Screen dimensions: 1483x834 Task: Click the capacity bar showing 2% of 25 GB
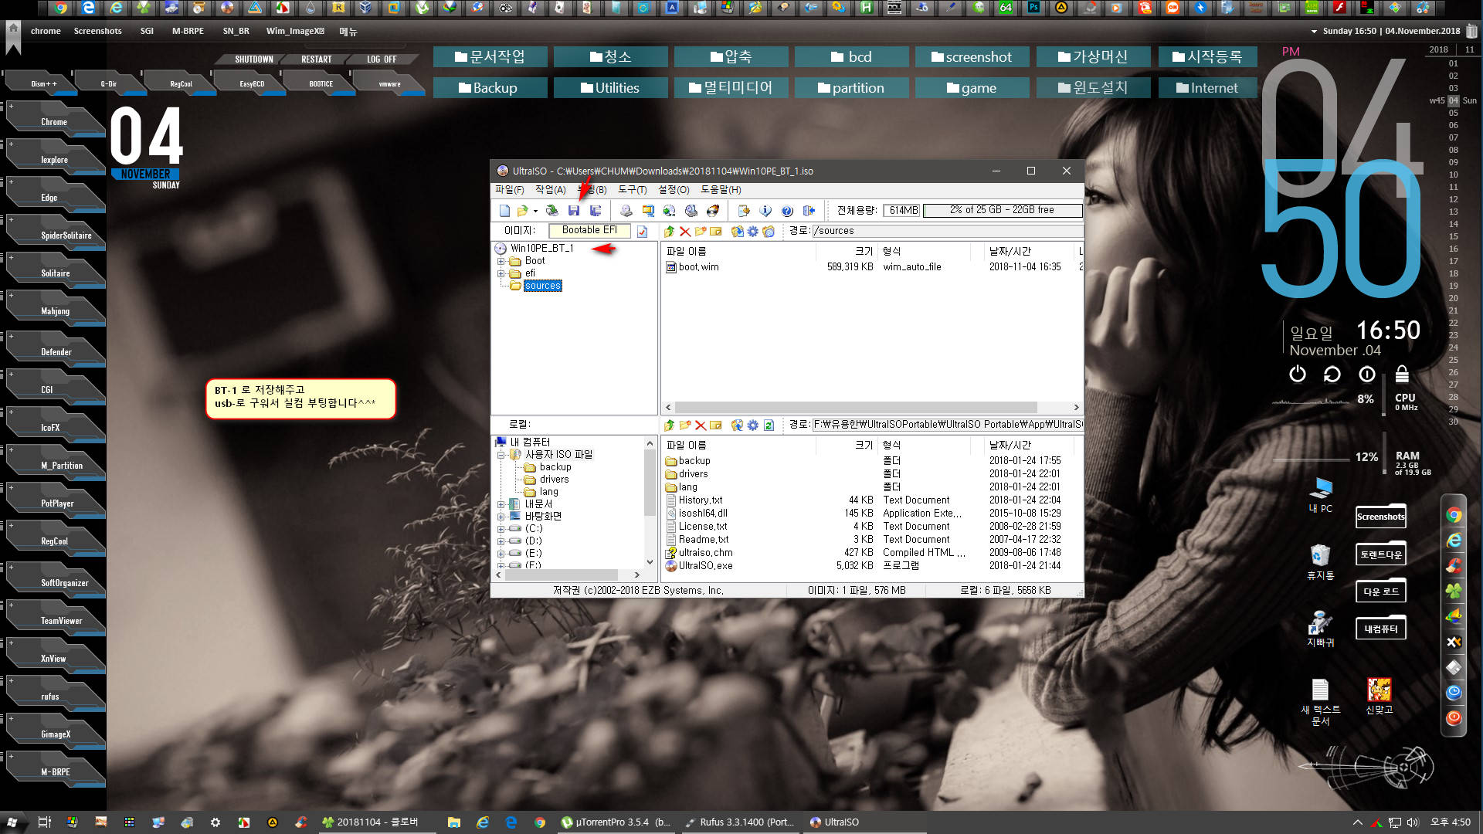click(x=1003, y=210)
